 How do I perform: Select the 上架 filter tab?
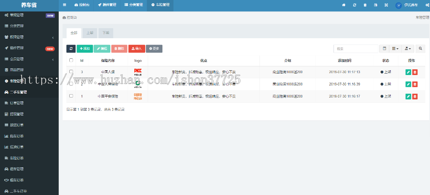coord(90,33)
